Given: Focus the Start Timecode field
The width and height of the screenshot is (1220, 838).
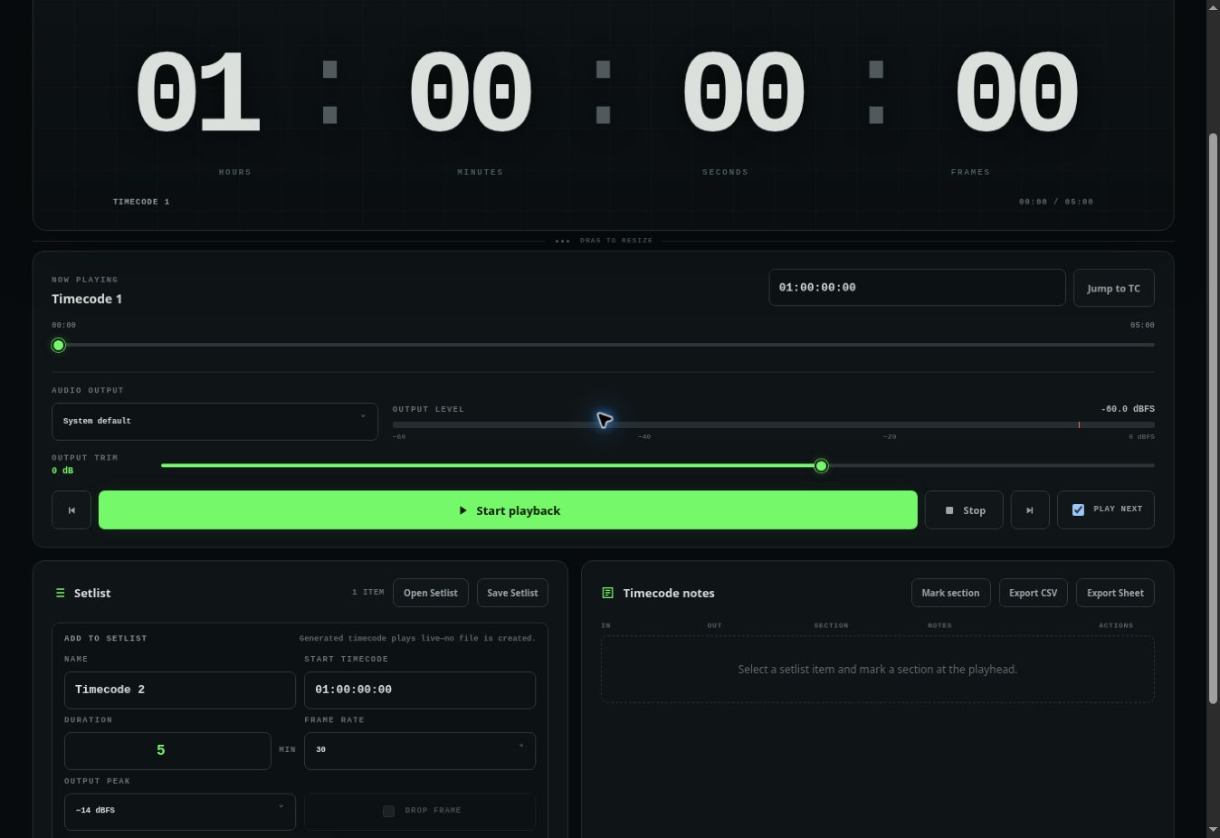Looking at the screenshot, I should click(420, 690).
